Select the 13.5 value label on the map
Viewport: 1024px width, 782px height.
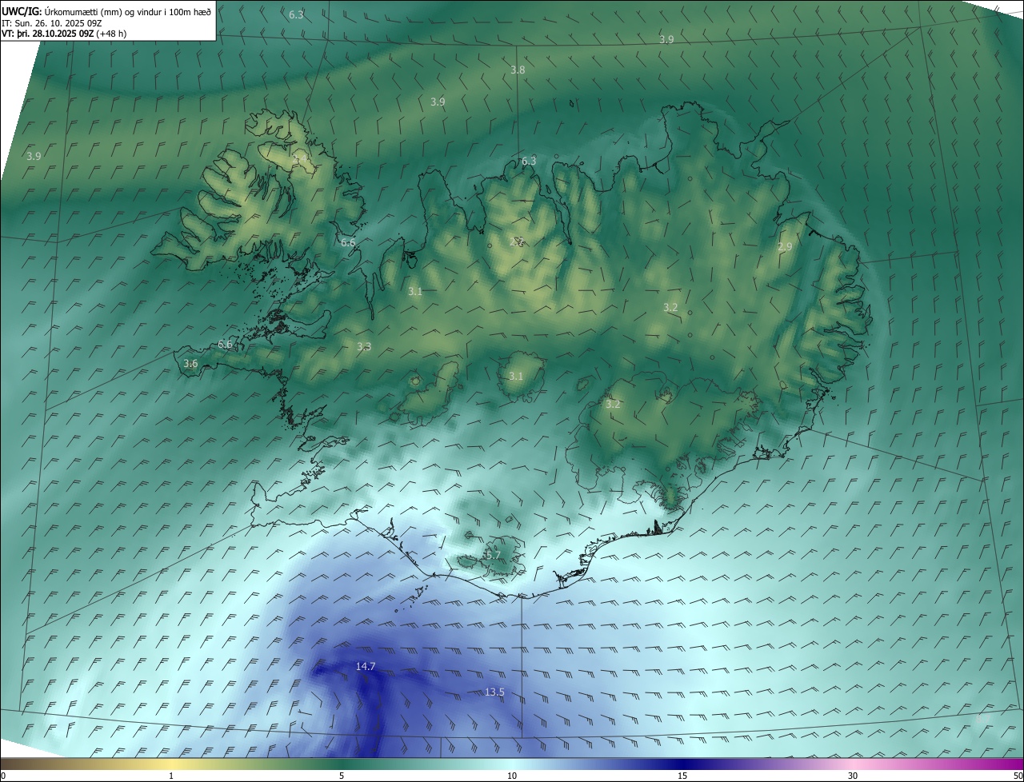click(x=494, y=692)
